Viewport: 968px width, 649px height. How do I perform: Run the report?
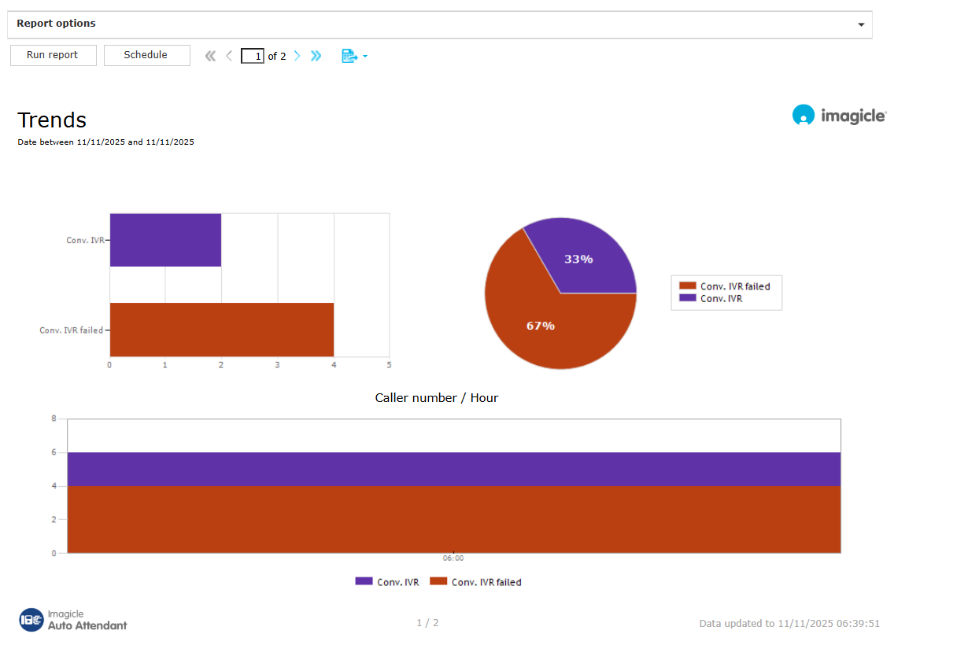[53, 55]
